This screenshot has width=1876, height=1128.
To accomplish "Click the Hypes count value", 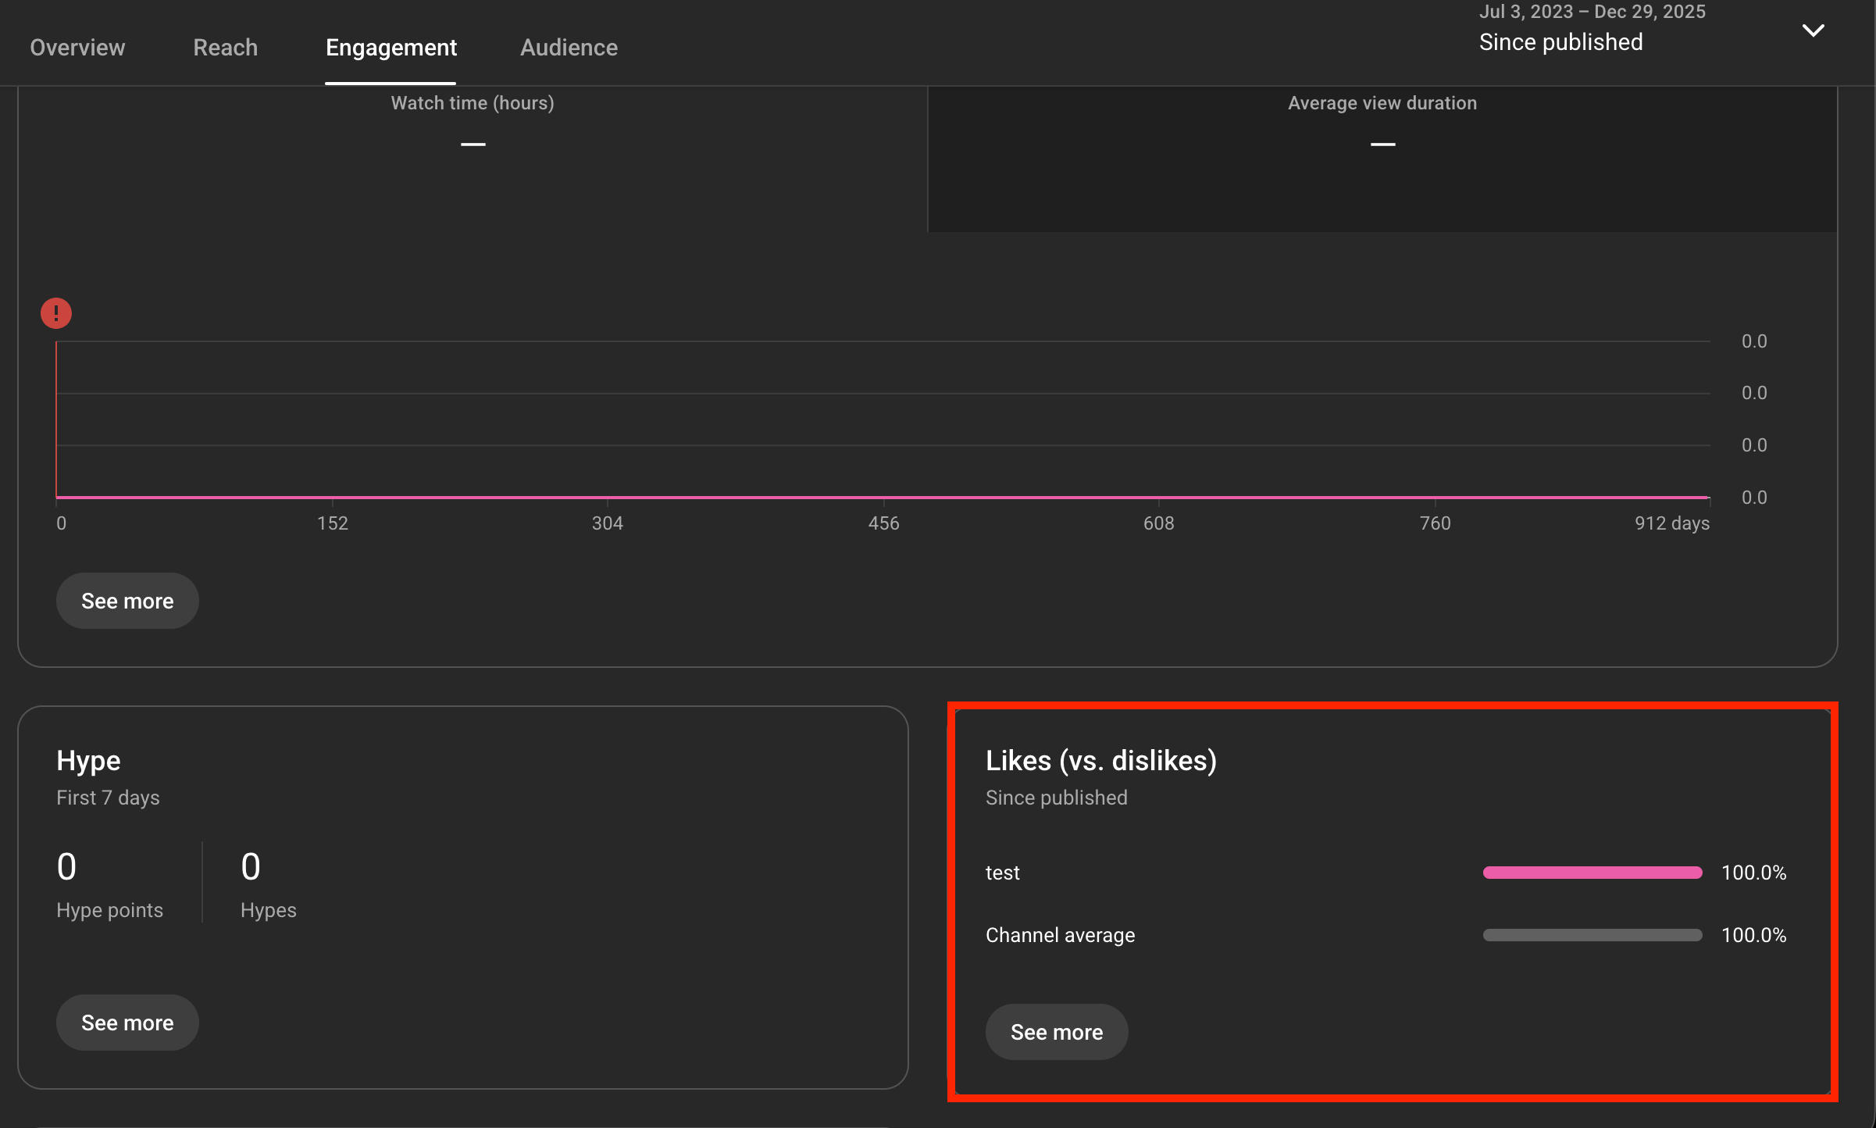I will point(251,867).
